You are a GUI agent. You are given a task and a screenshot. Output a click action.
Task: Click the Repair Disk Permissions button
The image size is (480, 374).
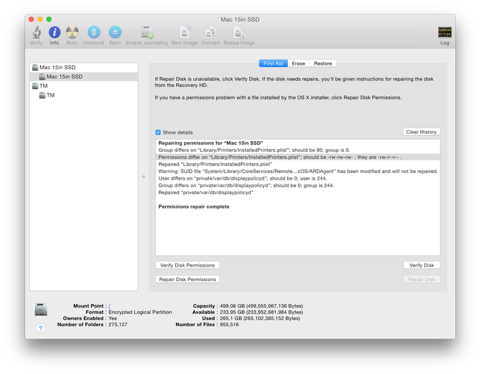(x=187, y=279)
